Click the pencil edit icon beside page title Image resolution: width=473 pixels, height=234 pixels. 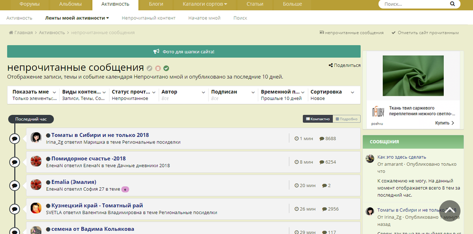point(149,68)
